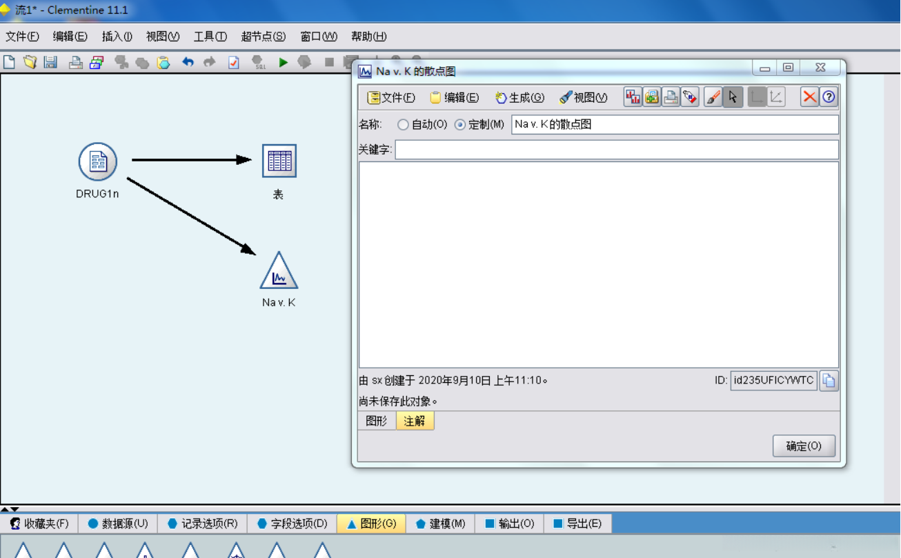Switch to the 图形 tab in dialog

377,421
